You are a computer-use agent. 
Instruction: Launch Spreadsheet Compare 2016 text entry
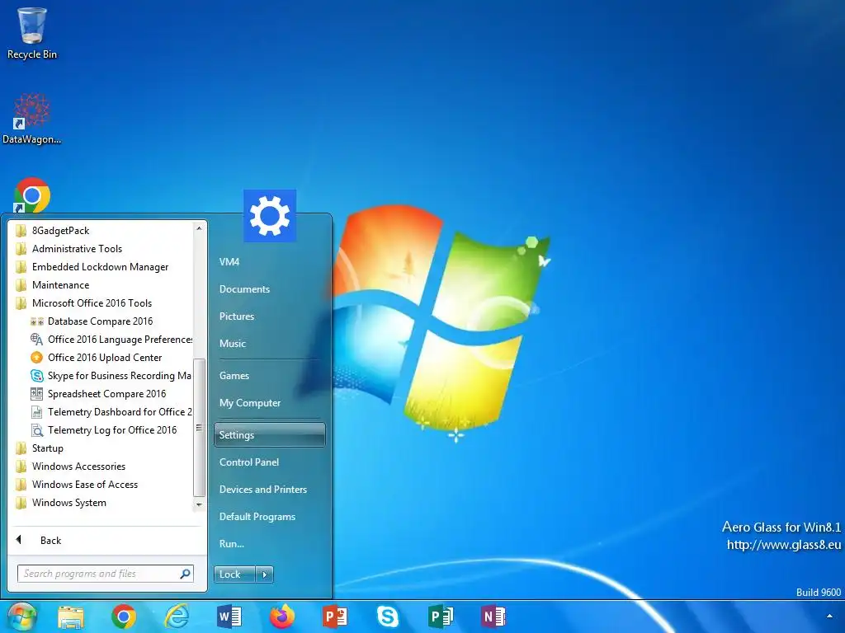coord(106,394)
